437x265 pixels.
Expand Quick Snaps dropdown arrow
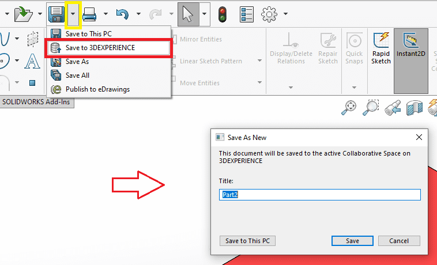pos(354,88)
